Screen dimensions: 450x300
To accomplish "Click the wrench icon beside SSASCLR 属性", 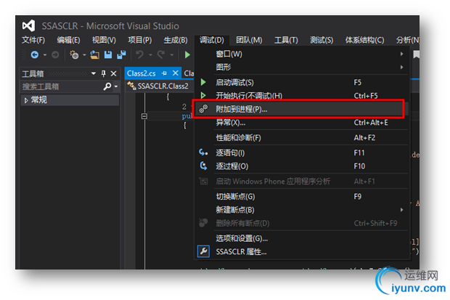I will (203, 251).
